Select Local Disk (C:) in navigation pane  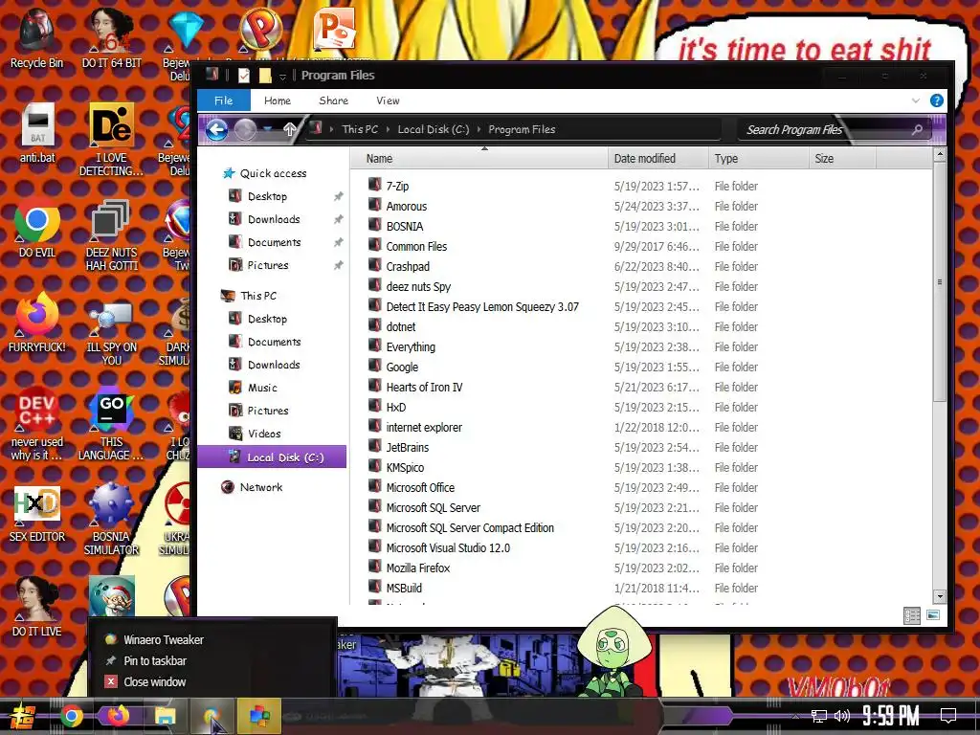(x=272, y=457)
